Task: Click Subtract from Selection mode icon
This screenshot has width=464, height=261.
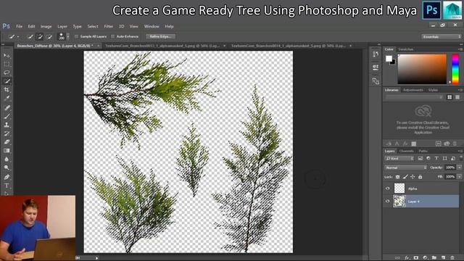Action: (x=49, y=37)
